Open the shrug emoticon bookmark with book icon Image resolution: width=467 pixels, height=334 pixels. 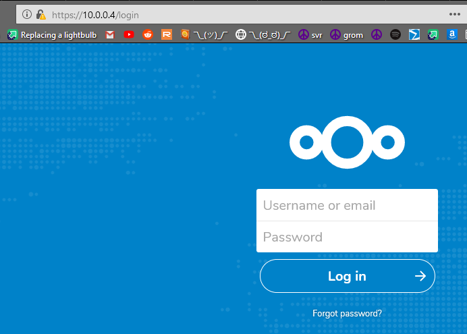click(204, 35)
